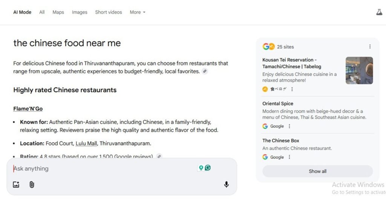The image size is (386, 204).
Task: Select the All results tab
Action: (x=42, y=12)
